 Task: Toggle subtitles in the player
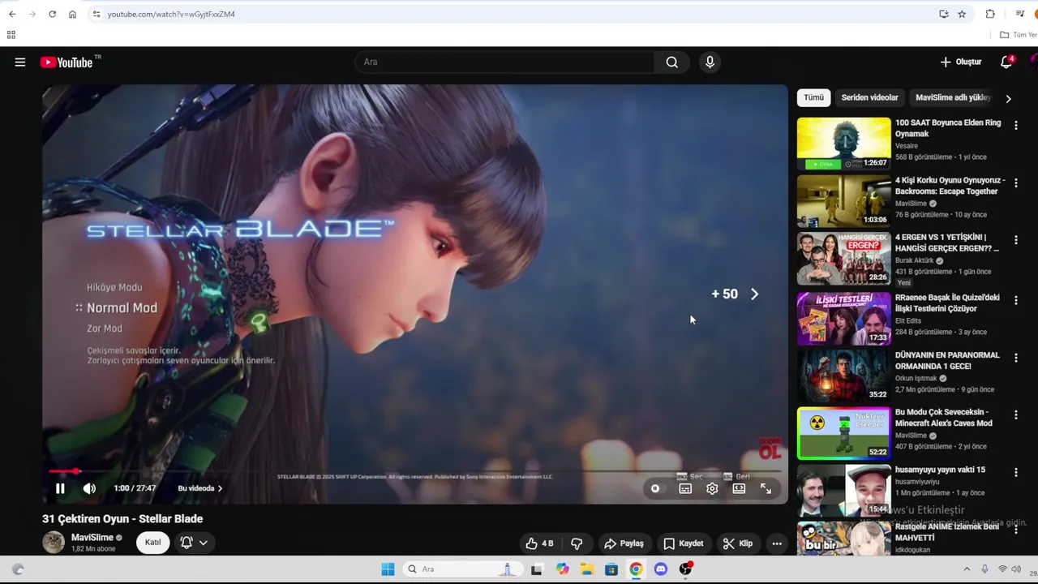[685, 488]
